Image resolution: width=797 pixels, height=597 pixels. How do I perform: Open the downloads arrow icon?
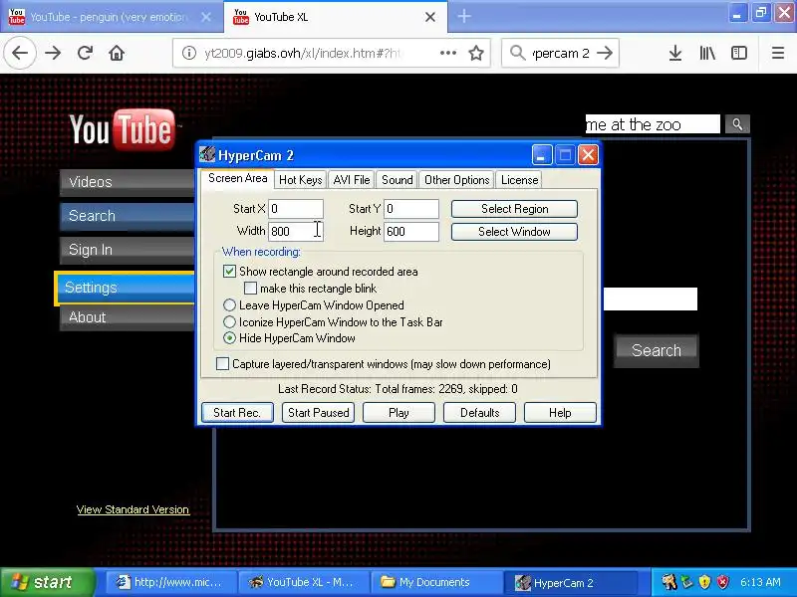tap(675, 53)
